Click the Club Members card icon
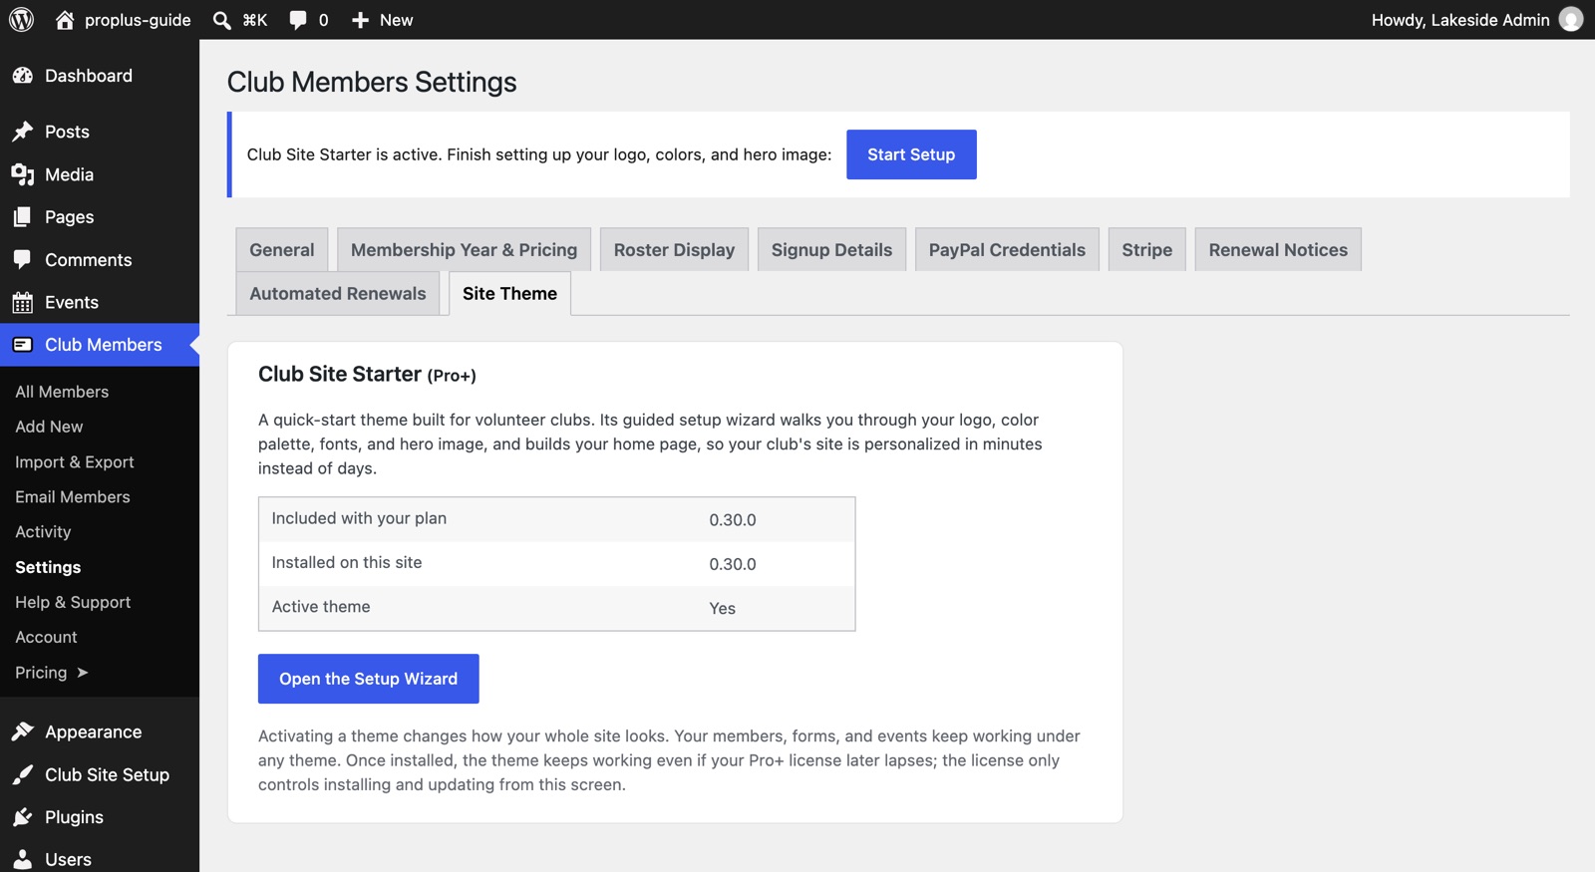This screenshot has height=872, width=1595. [x=23, y=345]
